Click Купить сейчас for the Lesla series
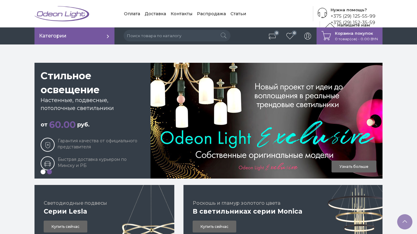The width and height of the screenshot is (417, 234). click(x=65, y=227)
